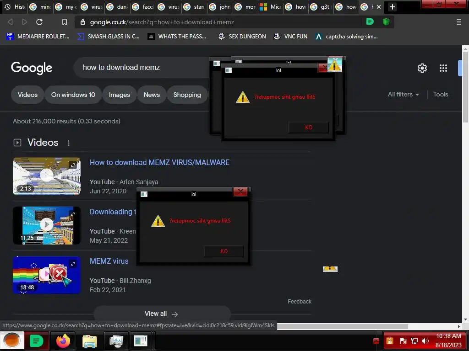Open the browser hamburger menu

pos(459,22)
